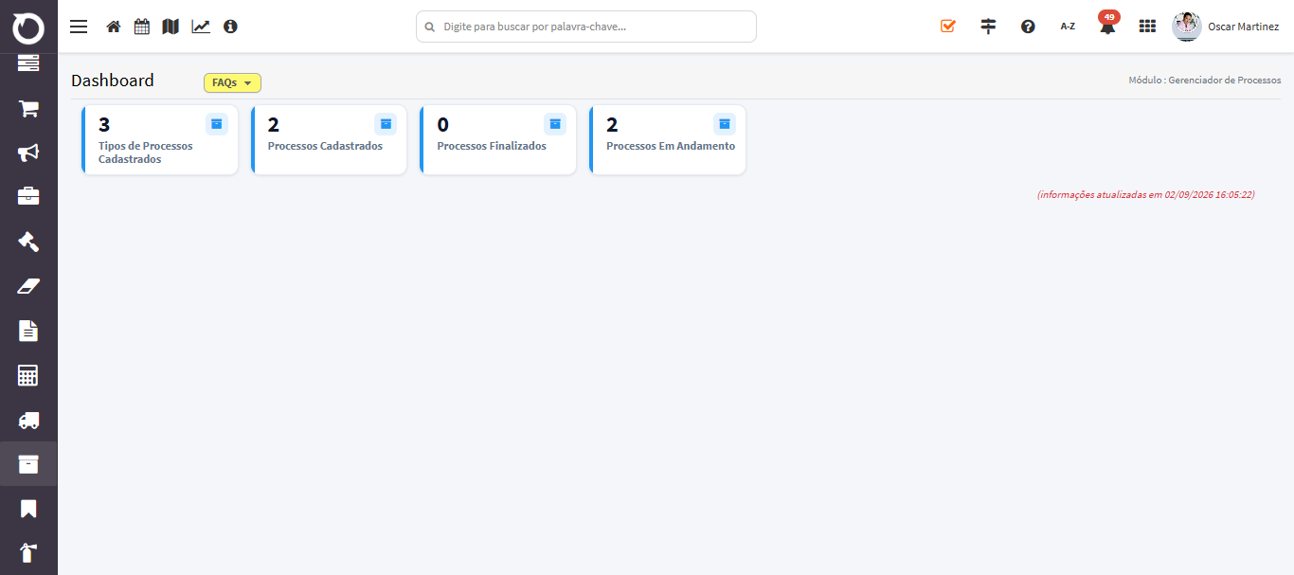This screenshot has width=1294, height=575.
Task: Open the line chart icon
Action: 201,27
